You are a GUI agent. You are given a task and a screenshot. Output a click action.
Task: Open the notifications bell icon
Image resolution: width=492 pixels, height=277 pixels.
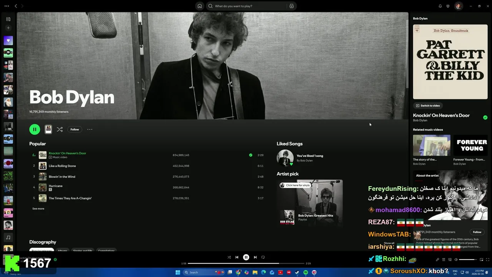click(440, 6)
